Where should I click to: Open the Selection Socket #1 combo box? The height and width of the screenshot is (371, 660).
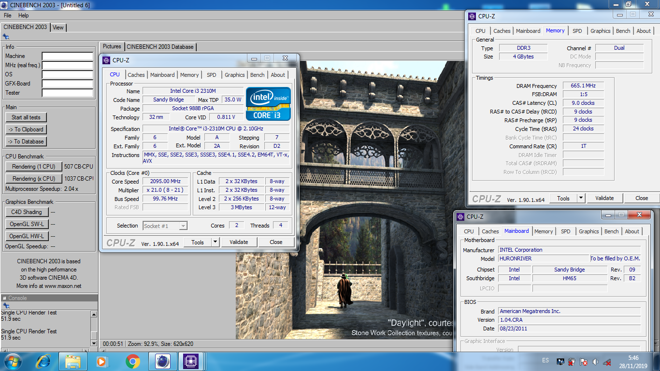[x=165, y=226]
